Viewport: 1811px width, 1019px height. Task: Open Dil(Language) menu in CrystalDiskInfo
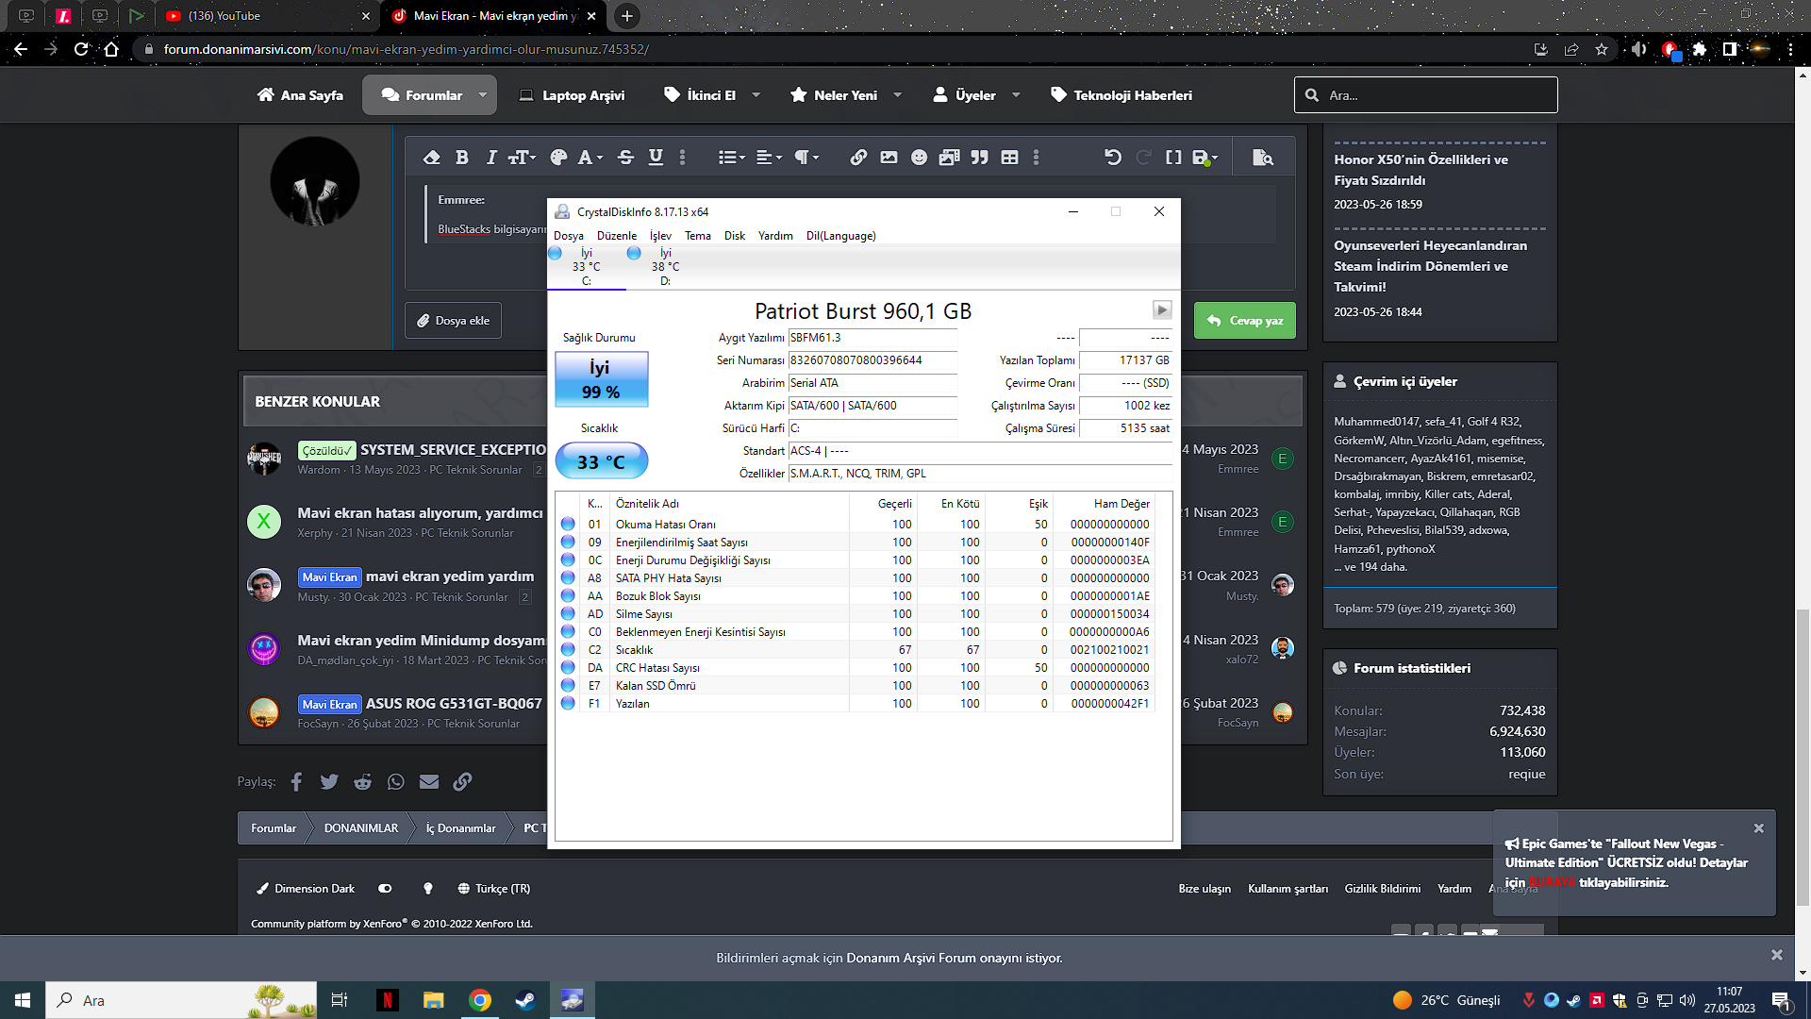841,236
